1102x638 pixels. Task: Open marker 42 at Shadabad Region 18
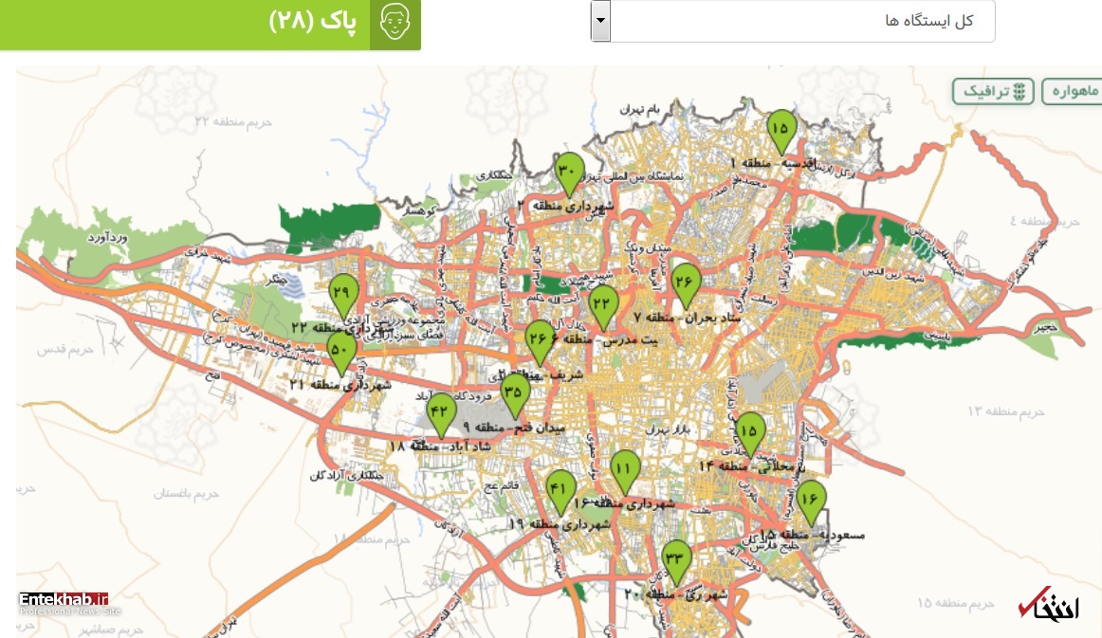click(x=441, y=414)
